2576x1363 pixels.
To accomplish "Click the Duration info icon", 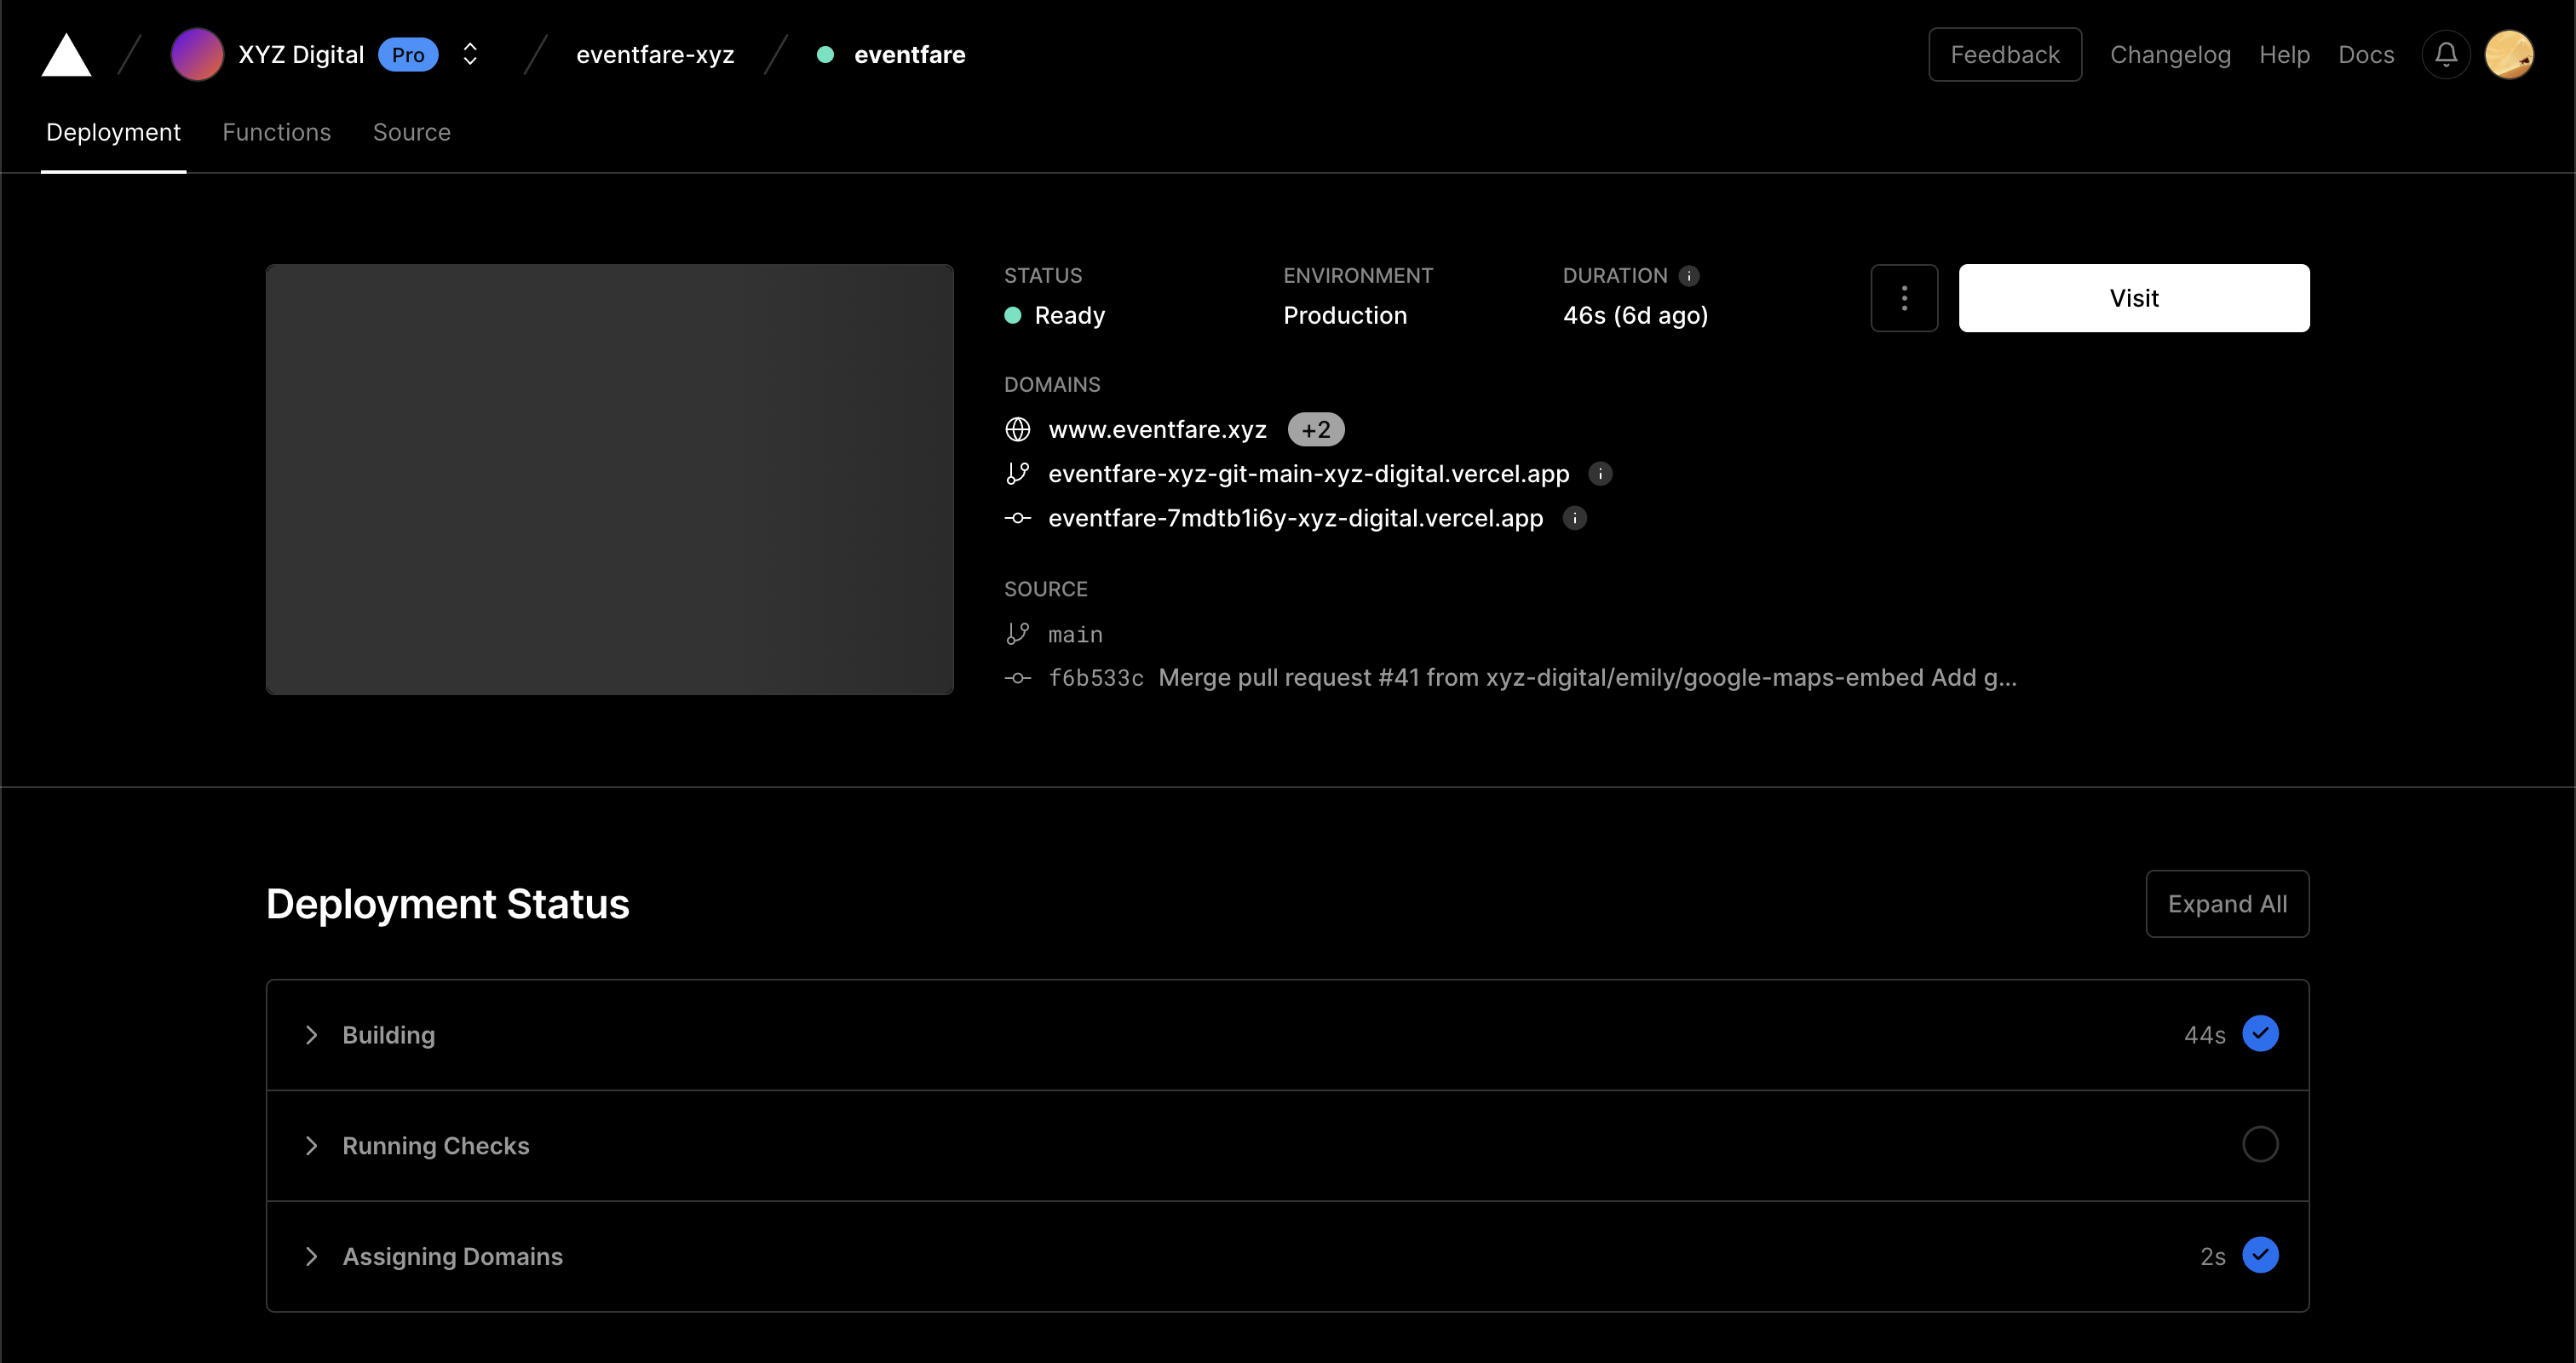I will (x=1689, y=276).
